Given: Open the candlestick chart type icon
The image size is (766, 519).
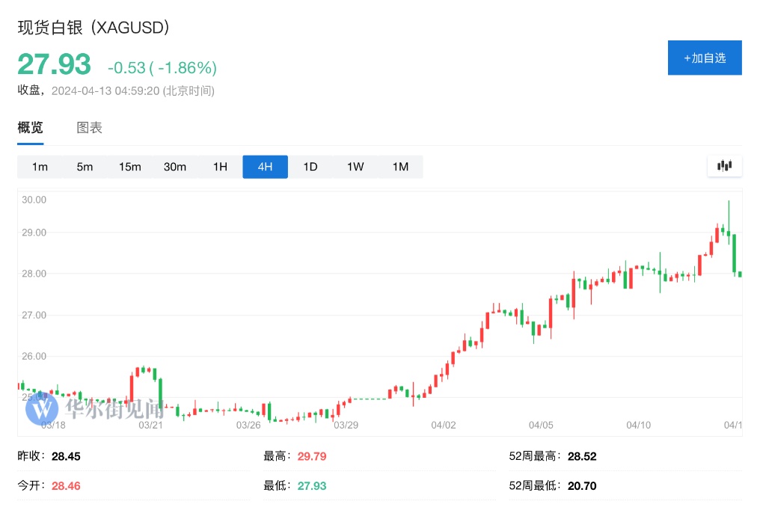Looking at the screenshot, I should pyautogui.click(x=724, y=166).
